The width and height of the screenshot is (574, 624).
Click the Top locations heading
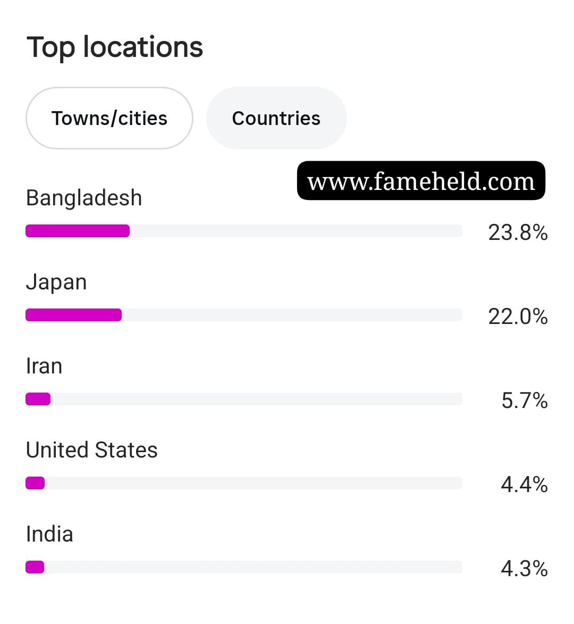point(115,47)
